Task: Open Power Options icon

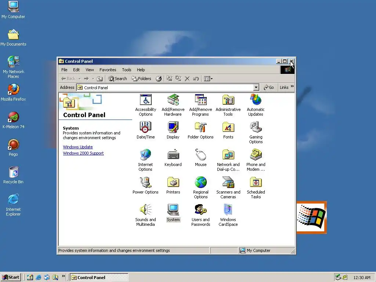Action: pyautogui.click(x=145, y=185)
